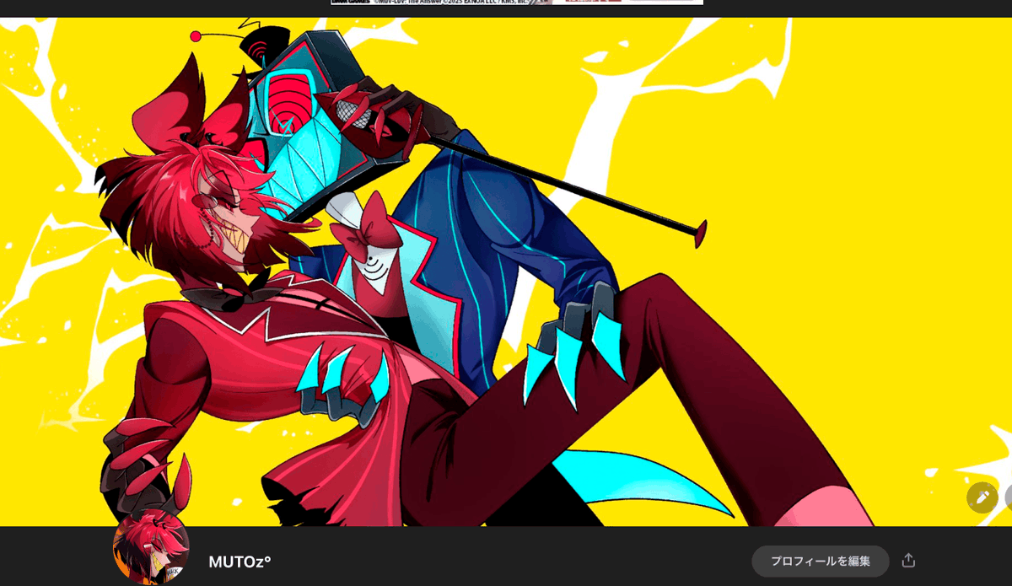Click the partially visible red thumbnail at top
The width and height of the screenshot is (1012, 586).
point(590,3)
